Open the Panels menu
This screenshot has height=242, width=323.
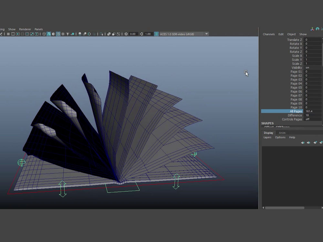coord(39,29)
